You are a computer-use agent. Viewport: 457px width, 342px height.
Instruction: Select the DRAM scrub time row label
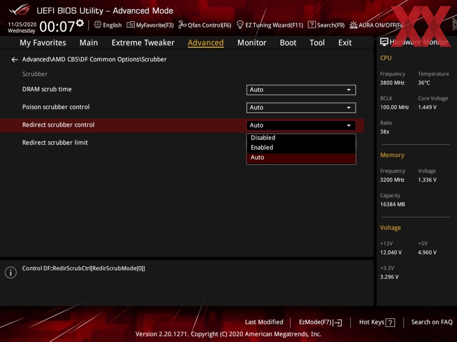coord(47,89)
